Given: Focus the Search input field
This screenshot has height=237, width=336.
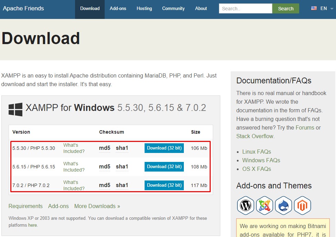Looking at the screenshot, I should tap(245, 9).
